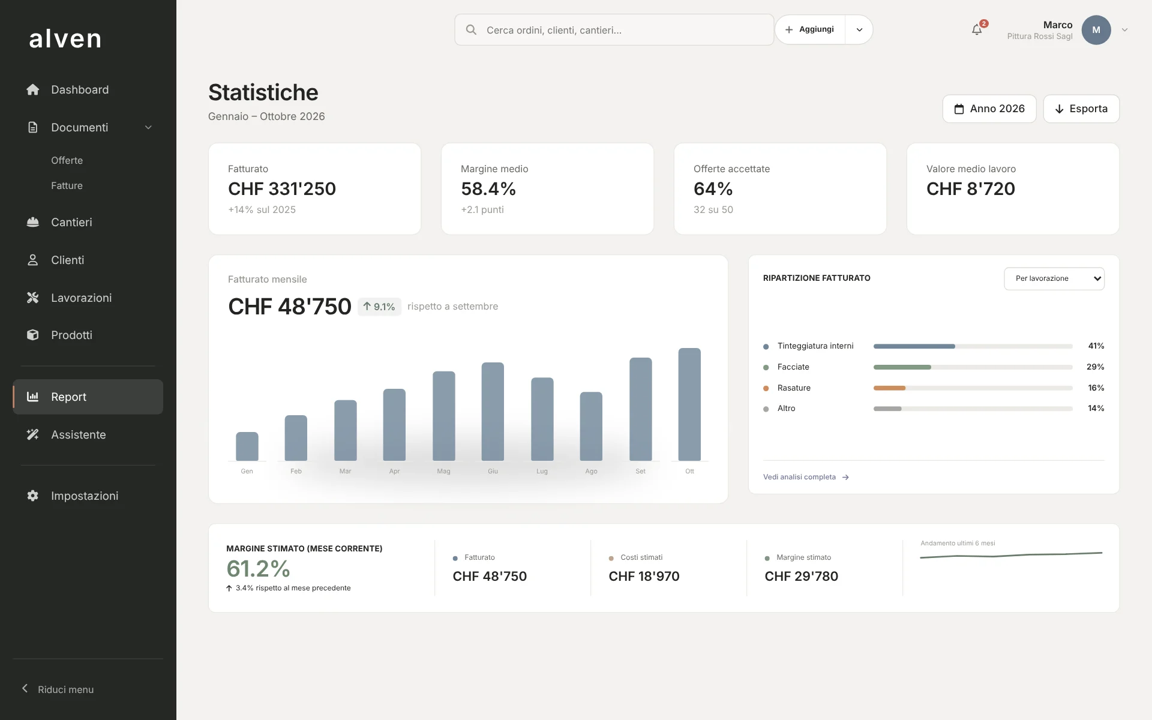Click the Offerte accettate 64% card

780,188
